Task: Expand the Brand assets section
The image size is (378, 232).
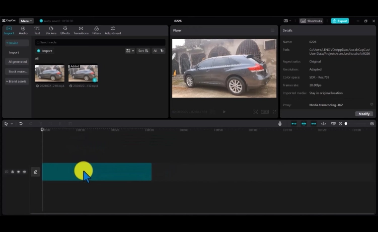Action: [x=17, y=82]
